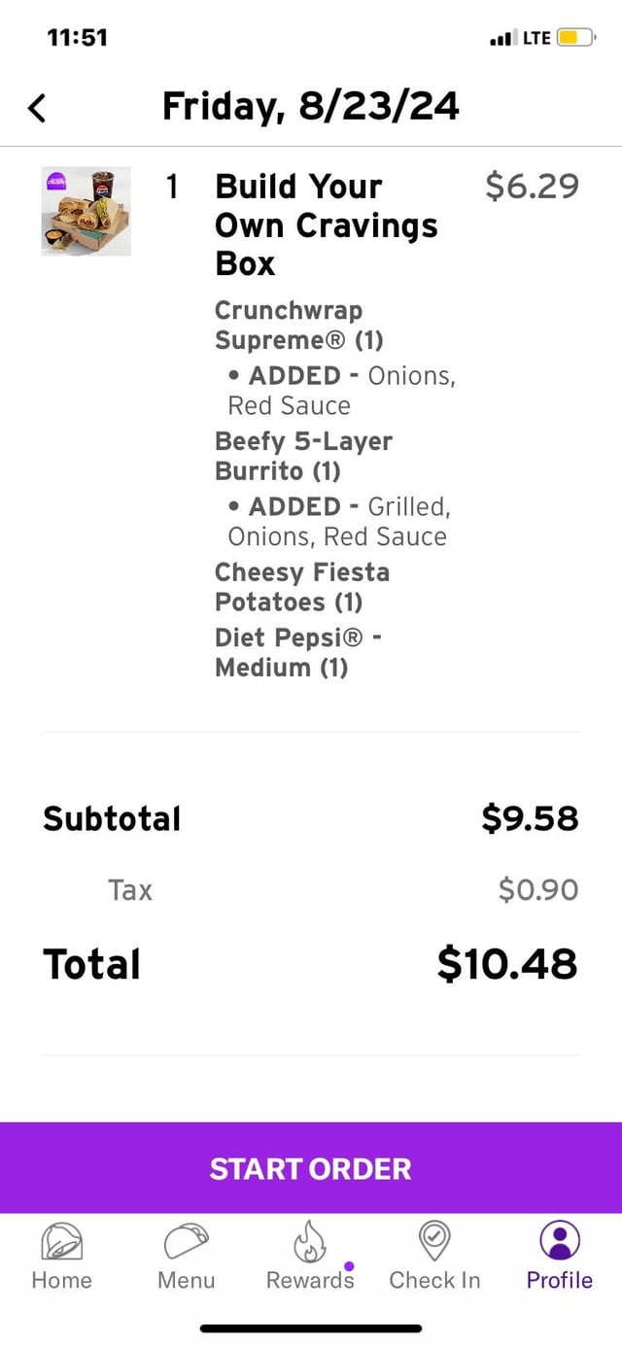This screenshot has width=622, height=1346.
Task: Tap the $9.58 subtotal amount
Action: coord(530,818)
